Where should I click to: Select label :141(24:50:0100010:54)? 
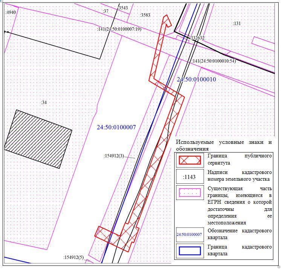213,61
